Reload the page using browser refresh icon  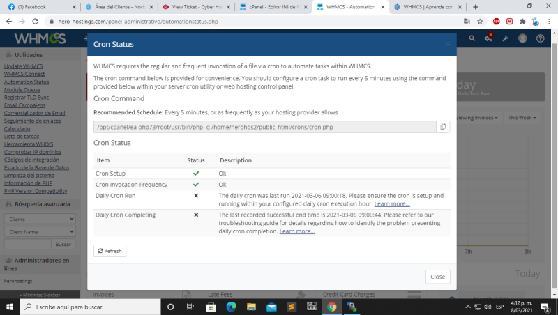(36, 22)
